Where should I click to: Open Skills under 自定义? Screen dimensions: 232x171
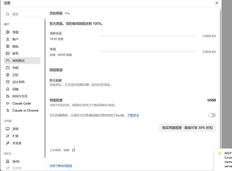[22, 161]
